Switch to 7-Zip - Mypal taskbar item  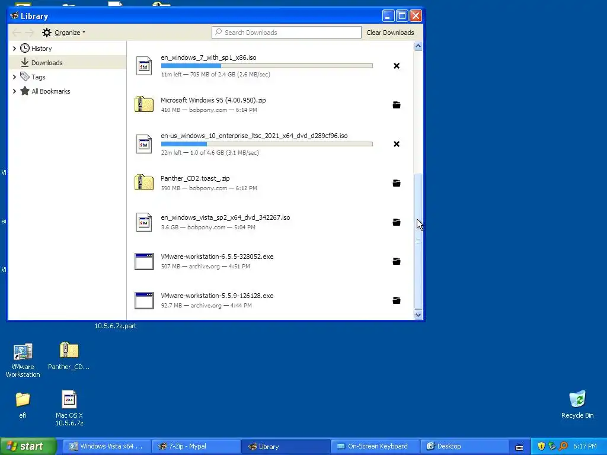pyautogui.click(x=196, y=446)
